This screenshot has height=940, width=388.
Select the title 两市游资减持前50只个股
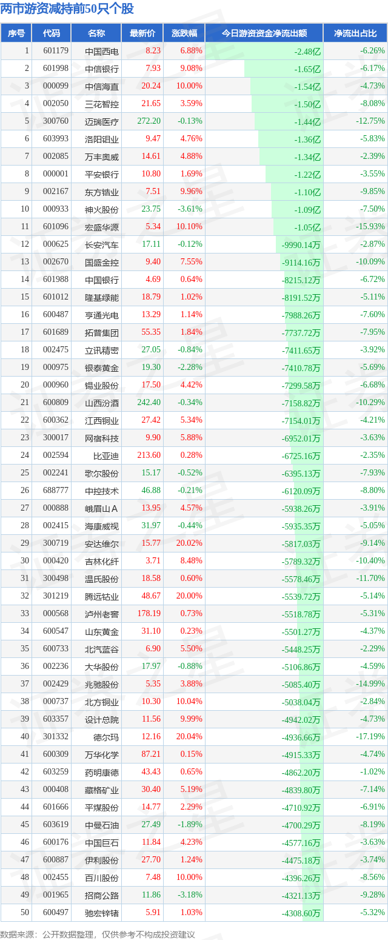tap(67, 9)
